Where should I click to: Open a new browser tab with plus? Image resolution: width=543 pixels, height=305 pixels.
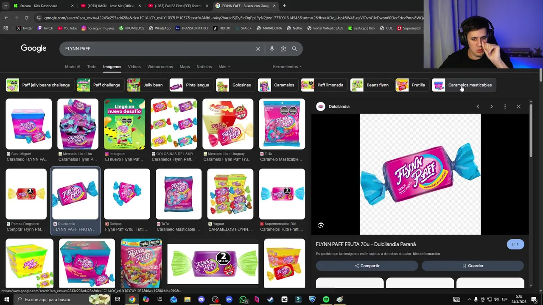point(284,6)
